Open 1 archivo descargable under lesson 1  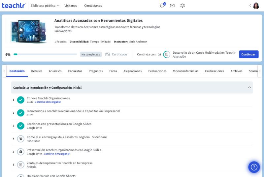(48, 102)
